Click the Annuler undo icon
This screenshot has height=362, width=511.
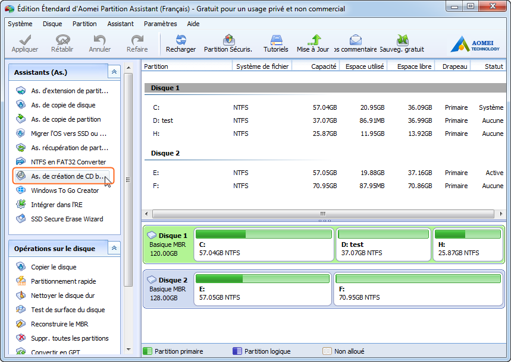coord(99,40)
